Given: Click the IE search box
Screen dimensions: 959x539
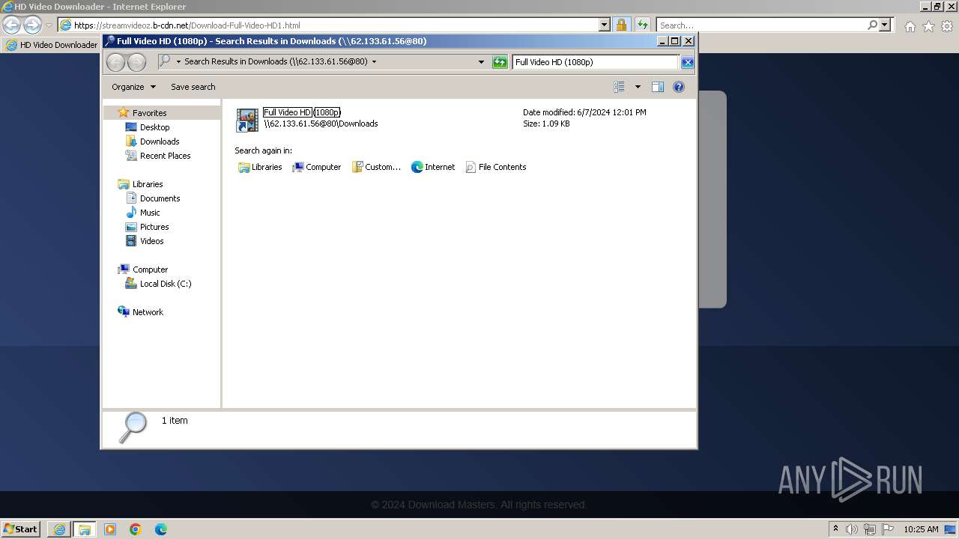Looking at the screenshot, I should pyautogui.click(x=761, y=25).
